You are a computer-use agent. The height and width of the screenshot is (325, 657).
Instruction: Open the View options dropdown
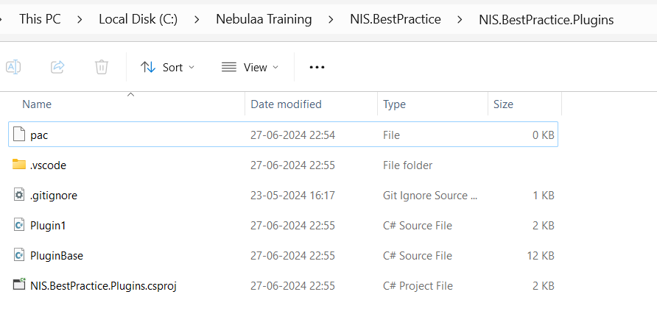pyautogui.click(x=250, y=67)
